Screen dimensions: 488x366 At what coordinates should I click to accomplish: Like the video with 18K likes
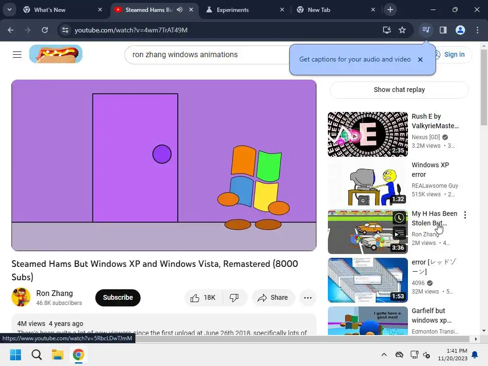click(203, 298)
